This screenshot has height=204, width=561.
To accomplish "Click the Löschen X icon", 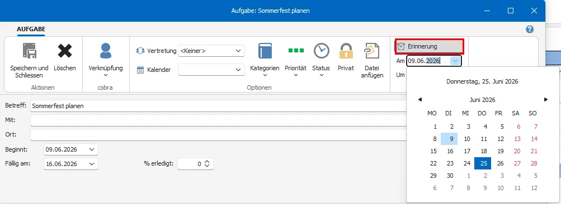I will [x=65, y=51].
